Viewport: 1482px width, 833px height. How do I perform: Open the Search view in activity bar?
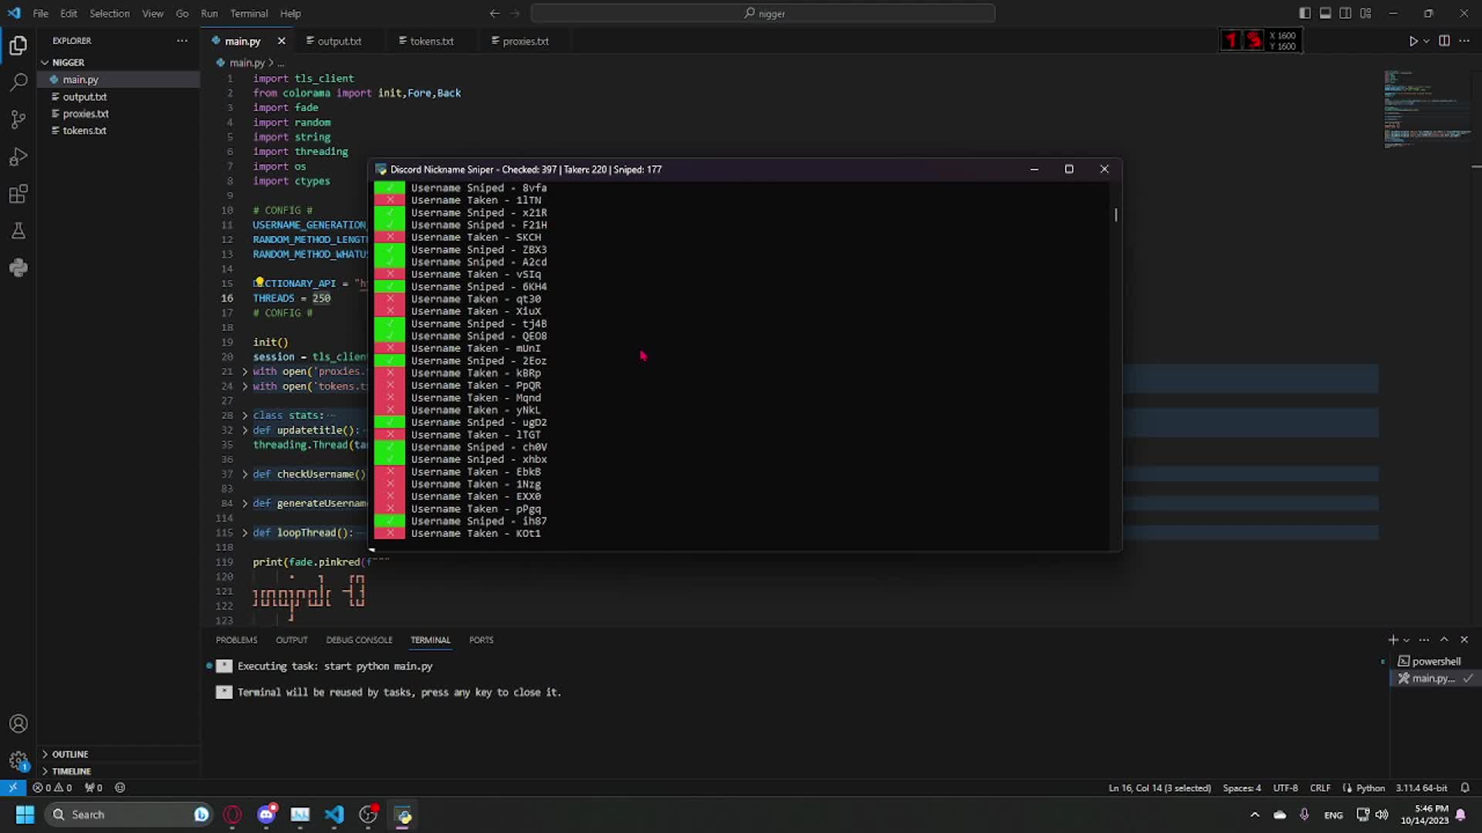point(19,82)
